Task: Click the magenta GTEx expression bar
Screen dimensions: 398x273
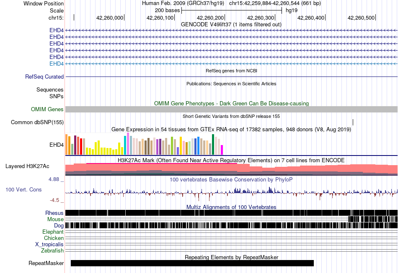Action: coord(222,150)
